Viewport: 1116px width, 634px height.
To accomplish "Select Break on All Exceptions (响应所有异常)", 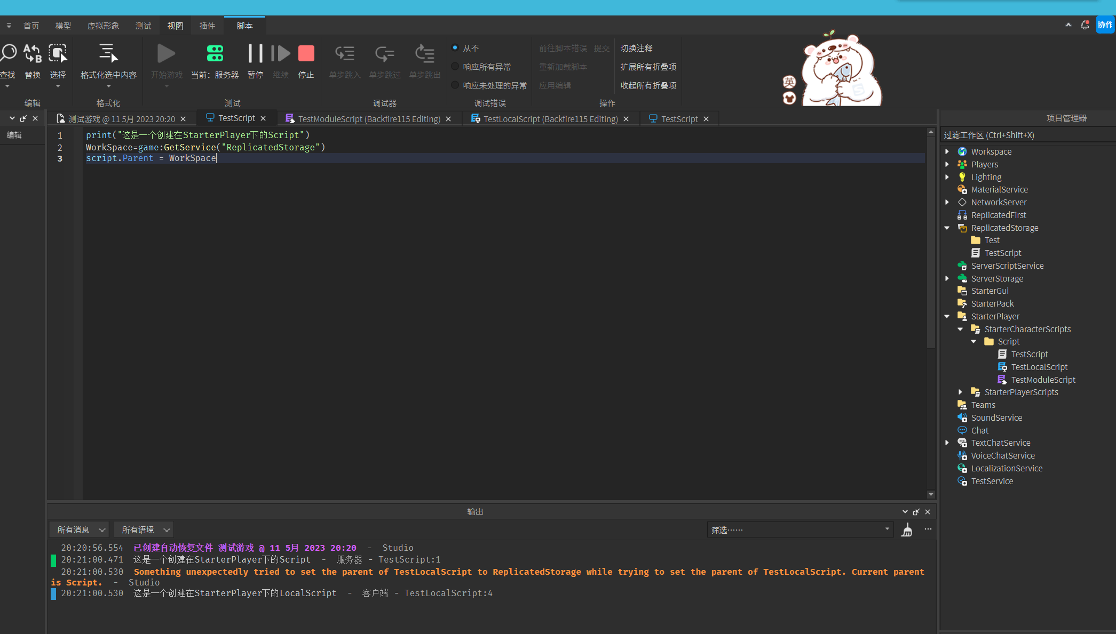I will coord(455,66).
